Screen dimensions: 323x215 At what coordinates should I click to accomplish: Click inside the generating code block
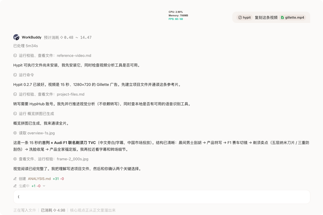tap(162, 197)
